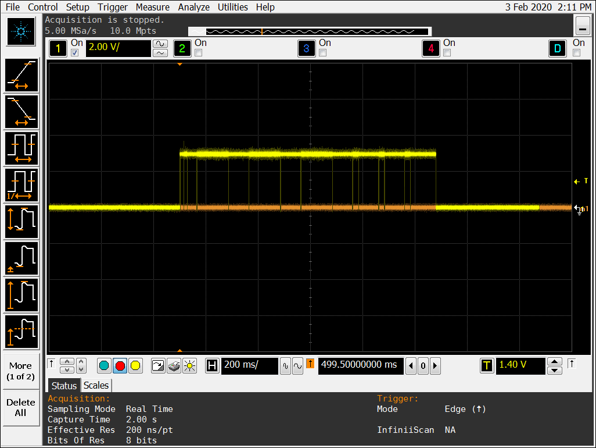
Task: Open horizontal setup H button
Action: 212,366
